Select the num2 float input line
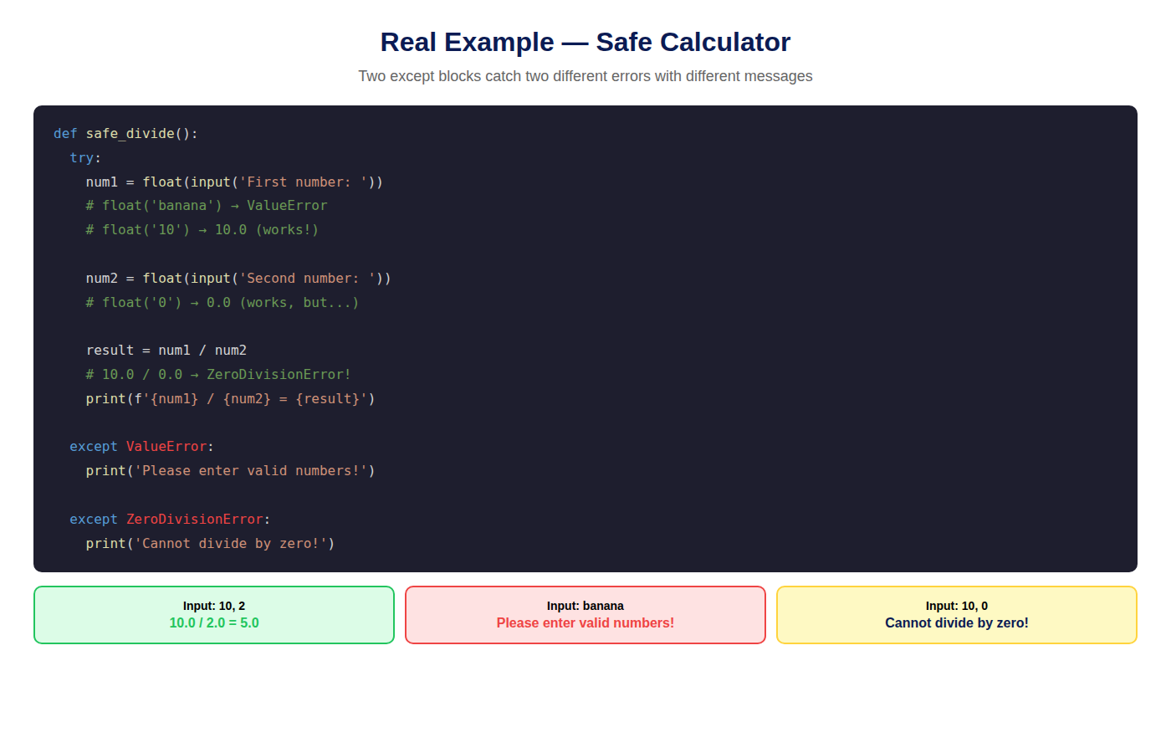This screenshot has width=1171, height=753. (238, 279)
